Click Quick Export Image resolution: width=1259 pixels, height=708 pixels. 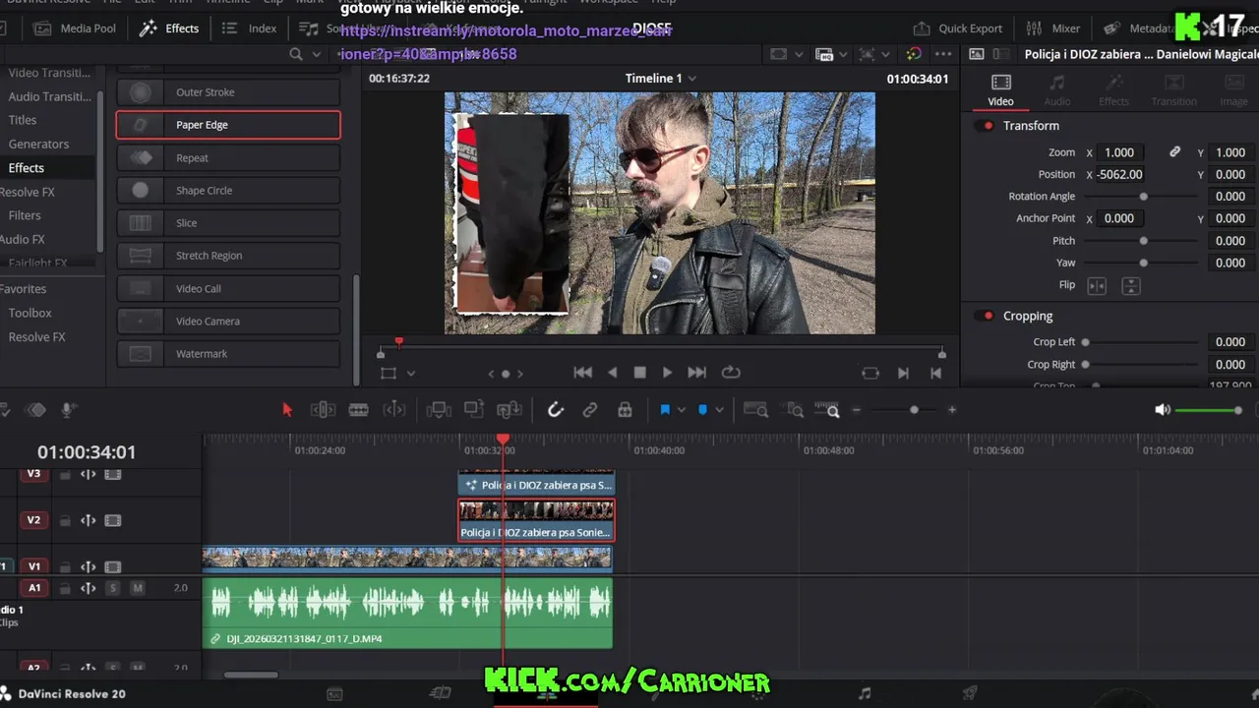coord(958,29)
